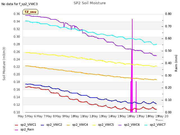The height and width of the screenshot is (135, 180).
Task: Click the sp2_VWC6 legend entry
Action: click(x=129, y=125)
